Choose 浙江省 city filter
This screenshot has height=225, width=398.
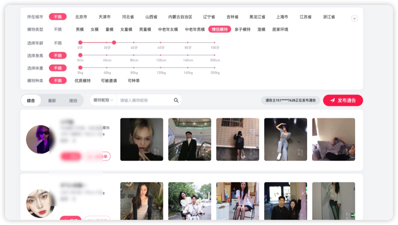(329, 17)
